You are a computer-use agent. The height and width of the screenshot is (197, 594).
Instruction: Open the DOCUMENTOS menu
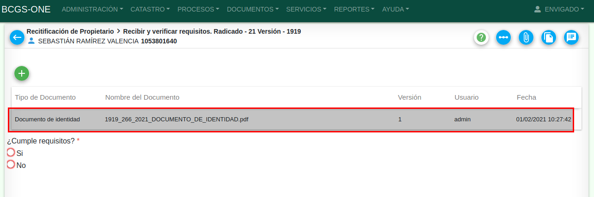point(253,9)
